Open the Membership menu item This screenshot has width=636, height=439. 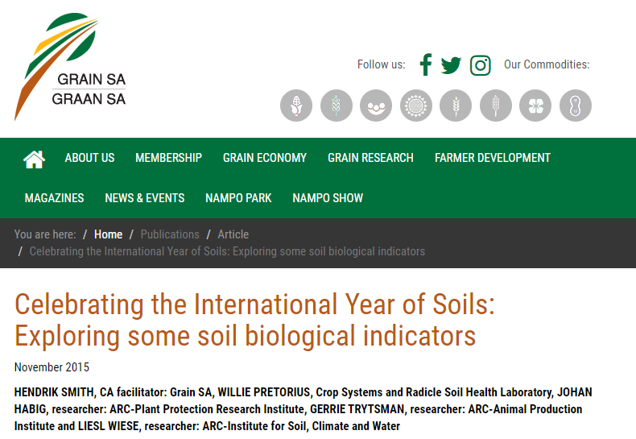168,158
